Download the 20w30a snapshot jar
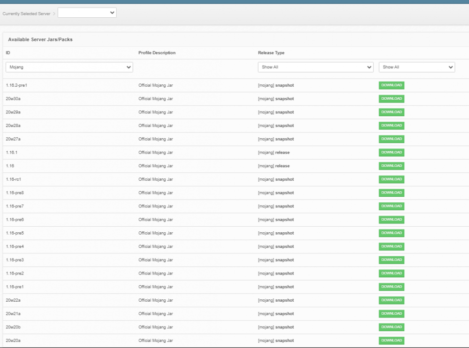This screenshot has width=469, height=348. tap(392, 99)
